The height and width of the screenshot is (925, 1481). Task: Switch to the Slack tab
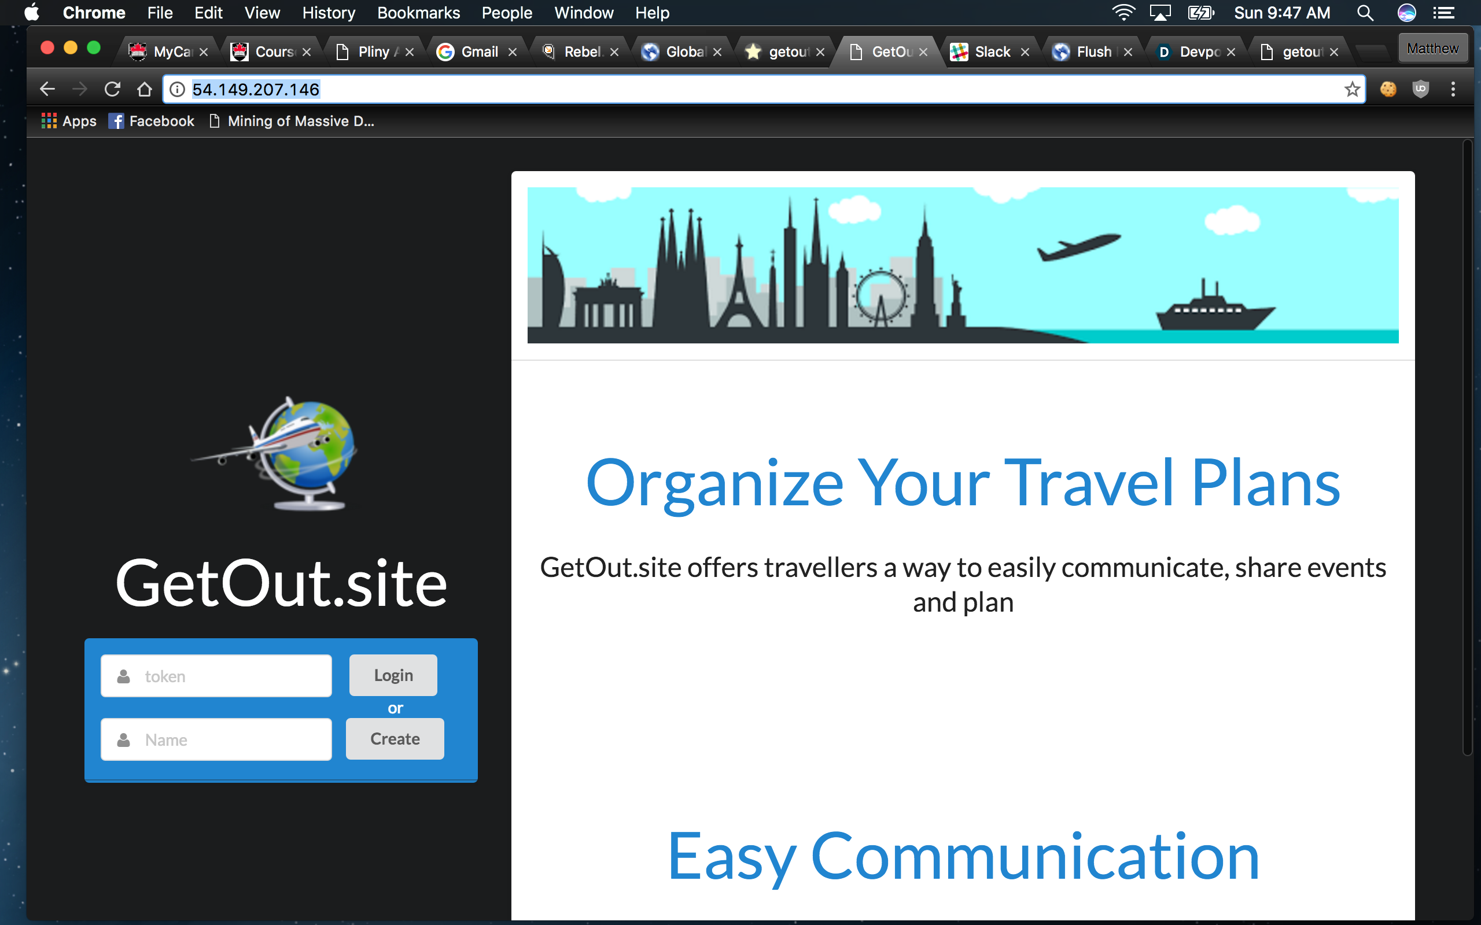tap(991, 52)
